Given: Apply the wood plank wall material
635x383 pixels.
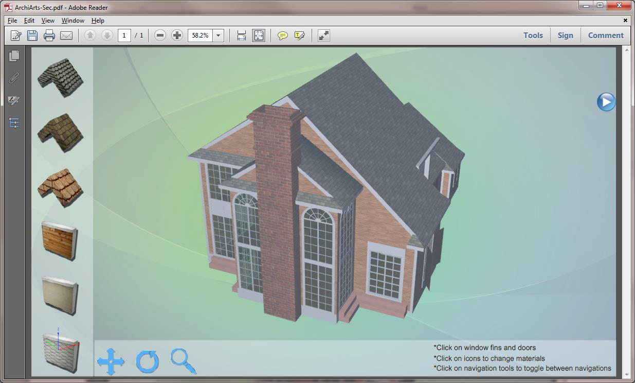Looking at the screenshot, I should [60, 240].
